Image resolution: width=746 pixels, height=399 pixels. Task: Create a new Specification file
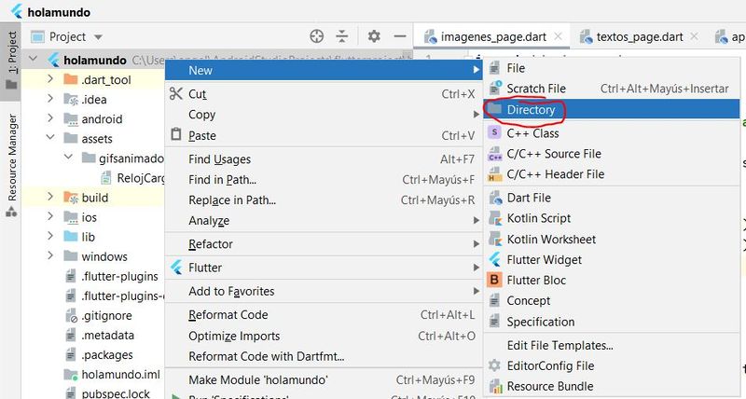click(x=612, y=322)
